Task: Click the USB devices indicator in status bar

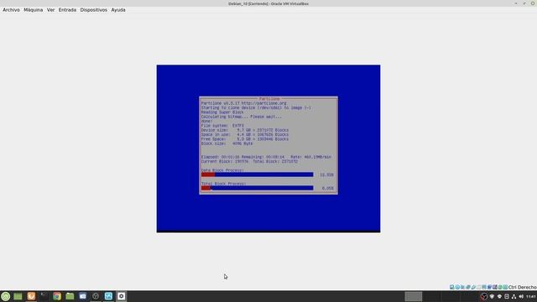Action: tap(473, 287)
